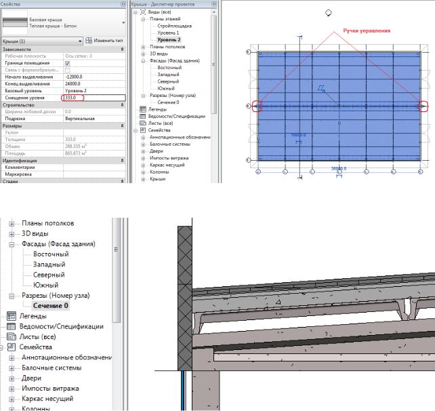Click the Легенды icon in upper Project Browser
The width and height of the screenshot is (435, 411).
pyautogui.click(x=143, y=109)
